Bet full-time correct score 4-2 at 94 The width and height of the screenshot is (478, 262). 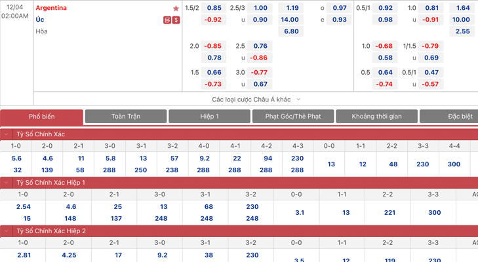(x=268, y=159)
